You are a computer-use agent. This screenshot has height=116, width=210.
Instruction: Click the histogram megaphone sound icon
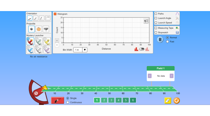click(146, 21)
